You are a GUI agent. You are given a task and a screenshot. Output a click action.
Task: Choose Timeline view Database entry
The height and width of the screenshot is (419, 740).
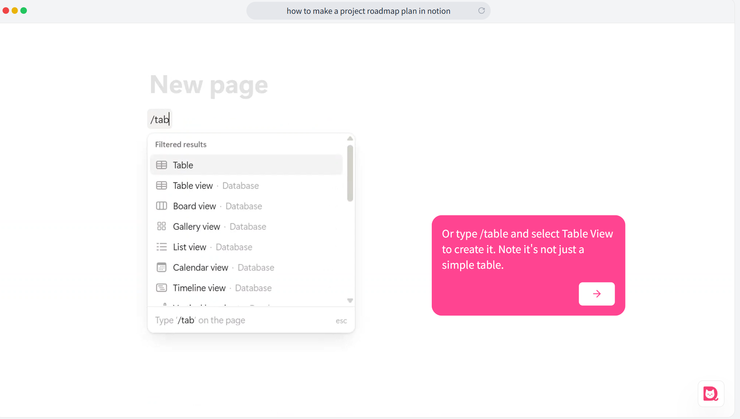pyautogui.click(x=246, y=288)
